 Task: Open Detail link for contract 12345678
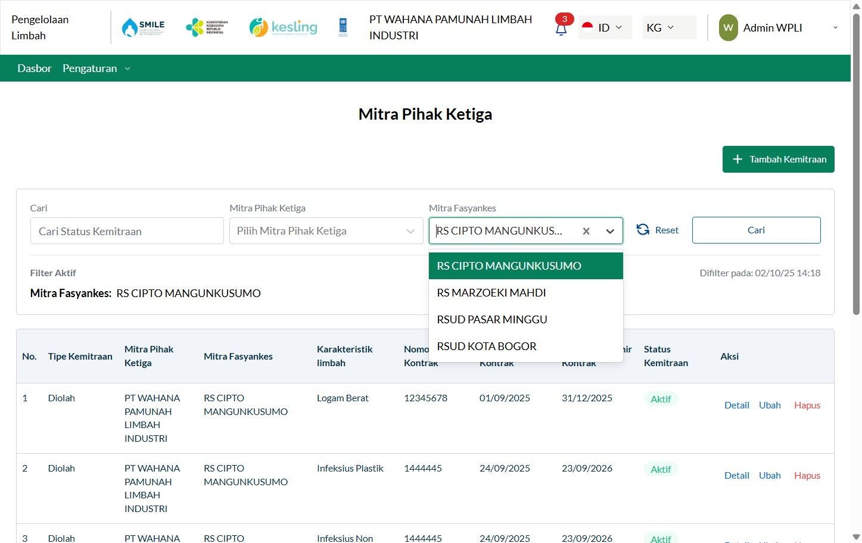coord(736,405)
